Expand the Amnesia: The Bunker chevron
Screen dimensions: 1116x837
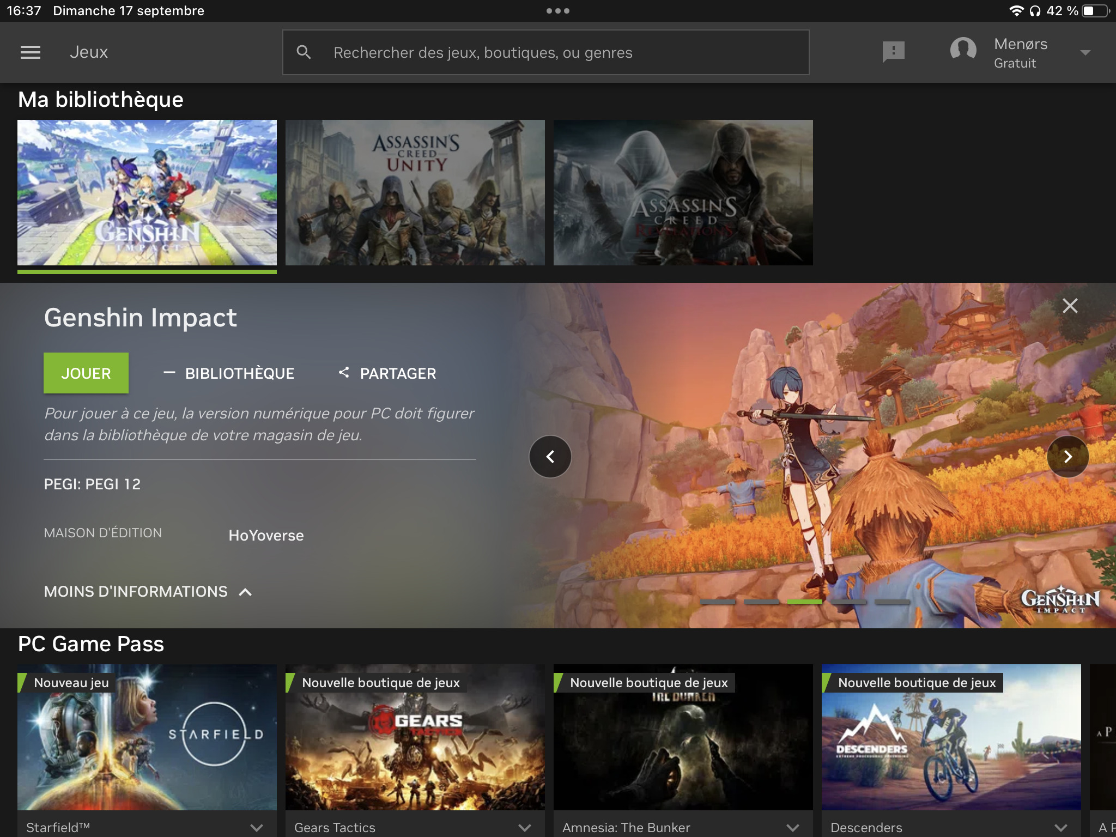[793, 828]
